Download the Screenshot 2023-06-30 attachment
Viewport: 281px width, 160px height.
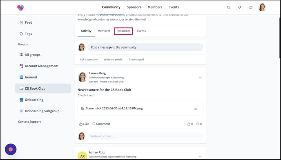[x=196, y=108]
